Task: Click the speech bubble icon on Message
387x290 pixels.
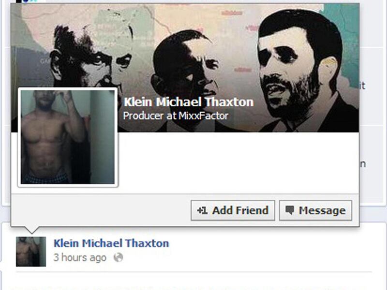Action: [290, 210]
